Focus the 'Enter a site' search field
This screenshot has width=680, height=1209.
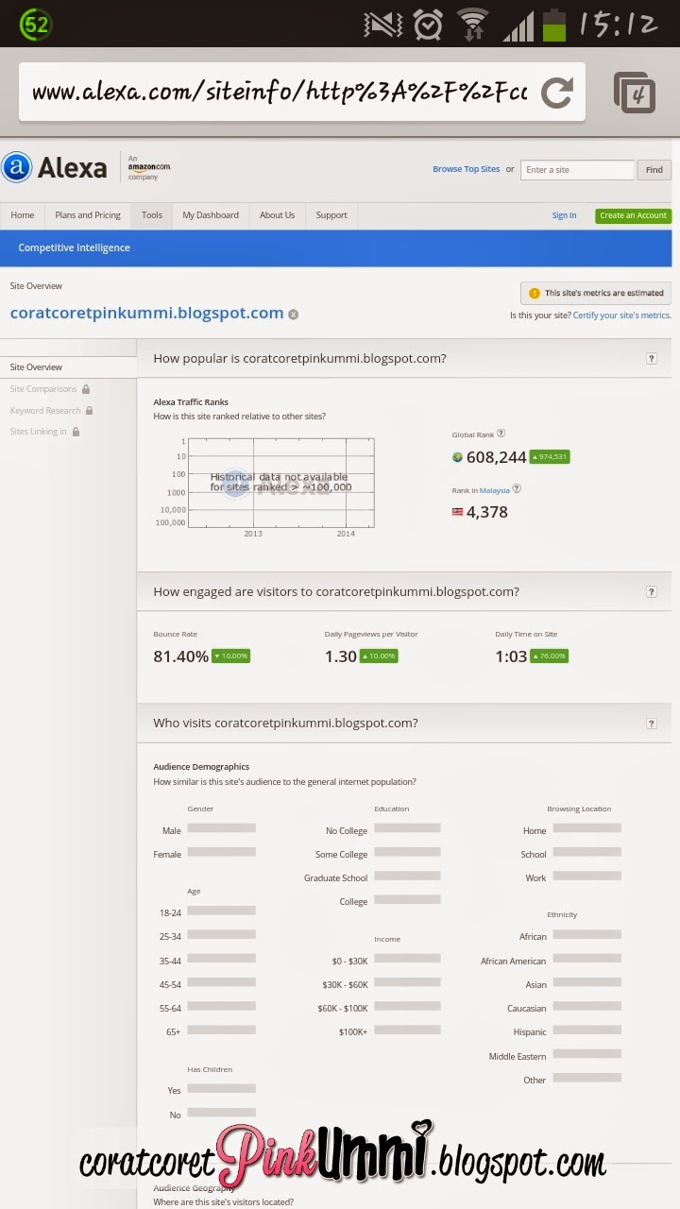click(577, 170)
